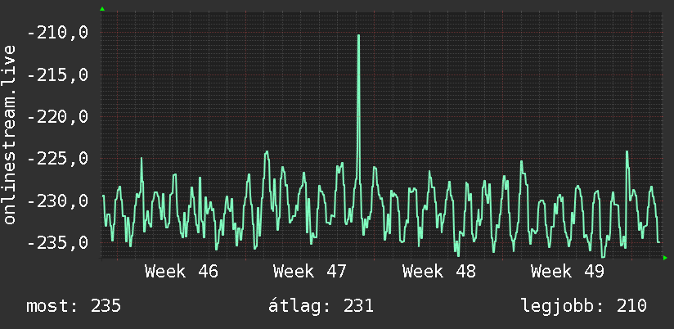The height and width of the screenshot is (329, 674).
Task: Click the -230,0 y-axis label
Action: point(57,201)
